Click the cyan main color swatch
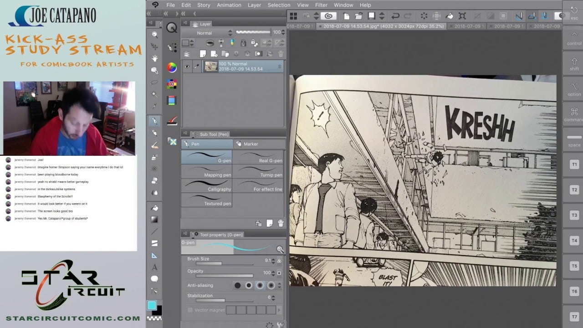Screen dimensions: 583x328 tap(152, 305)
